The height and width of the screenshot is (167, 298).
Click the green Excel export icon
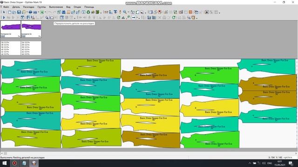click(42, 13)
